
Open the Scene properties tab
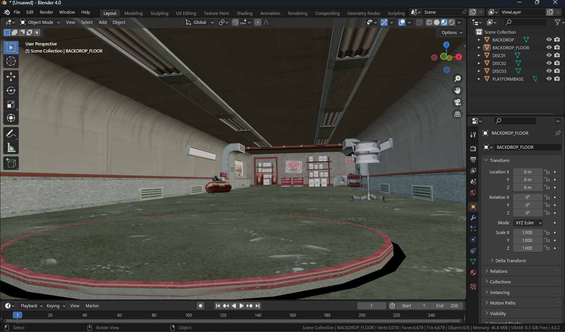pos(473,182)
